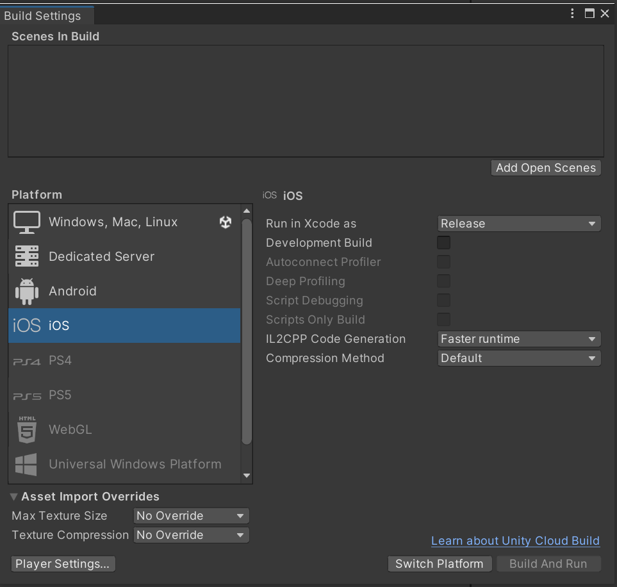Click the Dedicated Server rack icon
The width and height of the screenshot is (617, 587).
(x=27, y=256)
